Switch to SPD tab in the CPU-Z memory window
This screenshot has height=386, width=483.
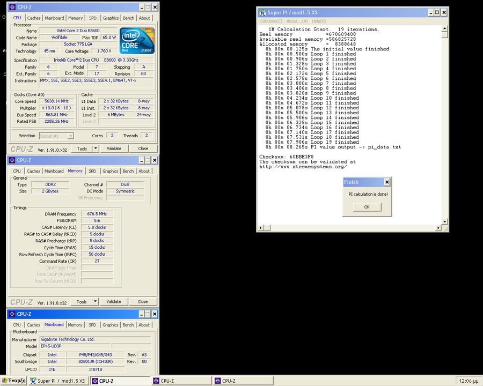[x=92, y=171]
